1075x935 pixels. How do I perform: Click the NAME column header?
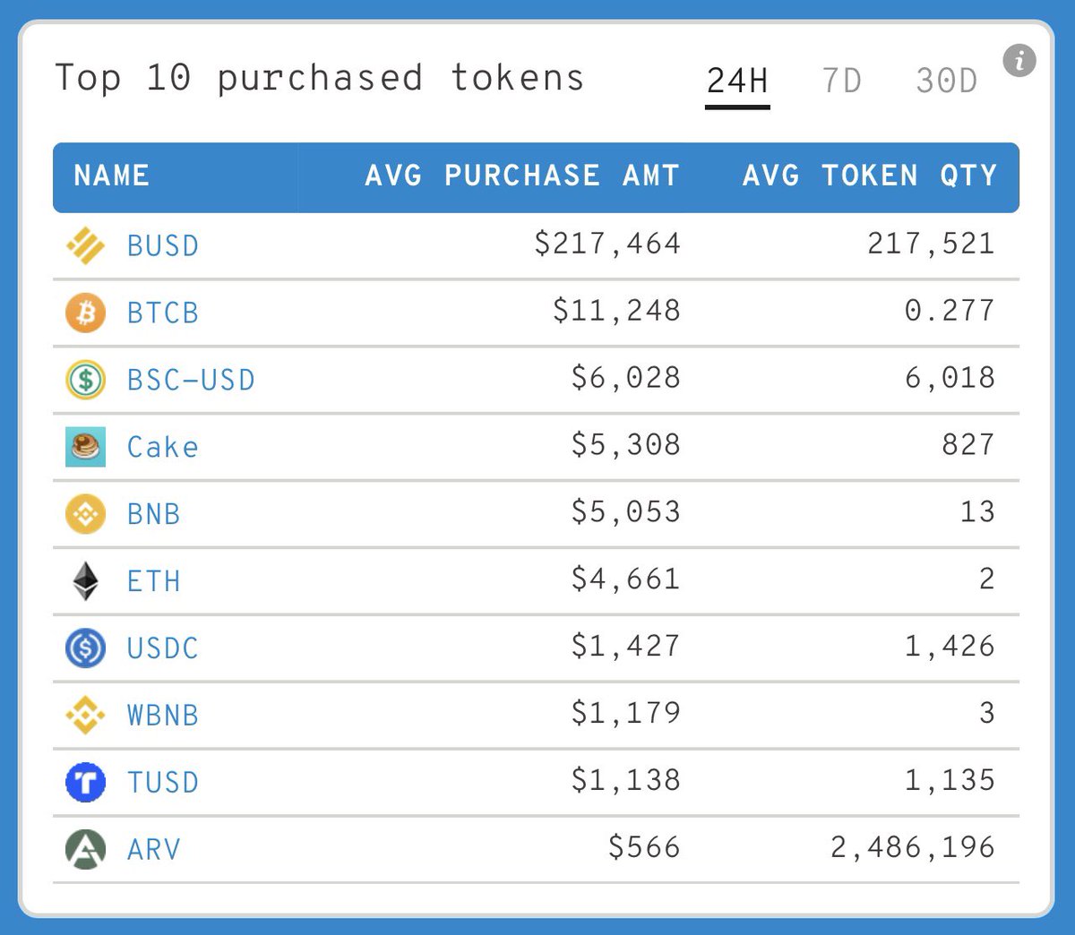[111, 176]
